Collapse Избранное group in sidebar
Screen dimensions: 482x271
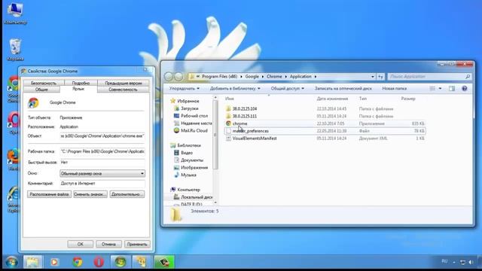click(188, 101)
